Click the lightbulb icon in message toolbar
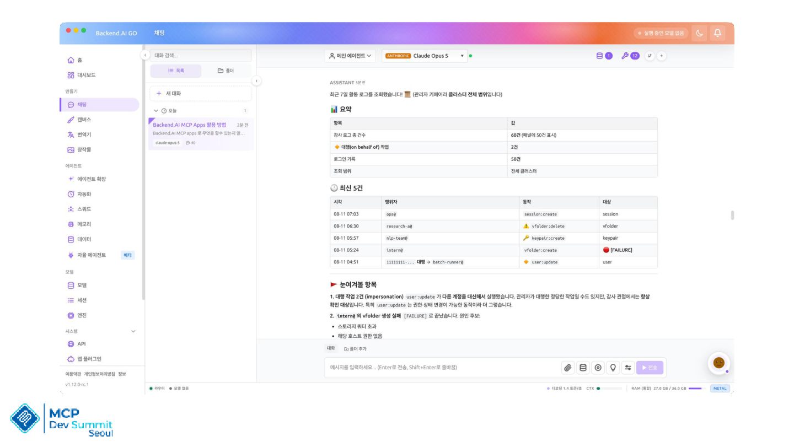The height and width of the screenshot is (447, 794). [x=613, y=368]
